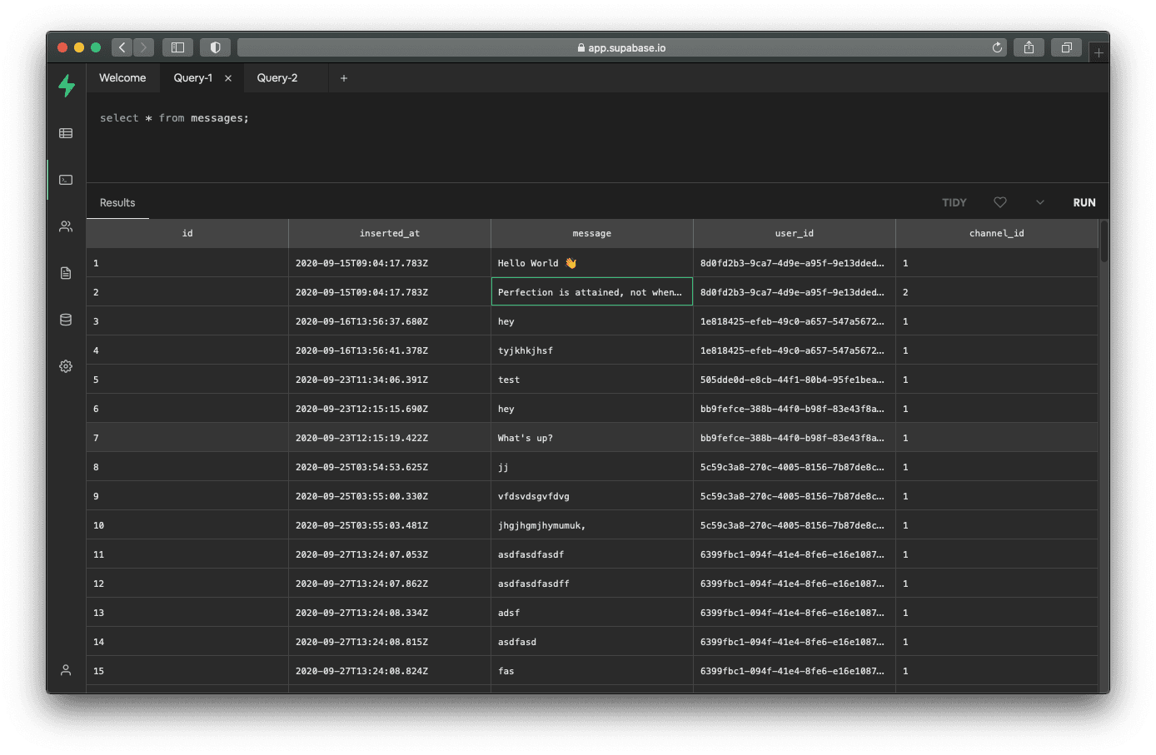
Task: Open the Auth users sidebar icon
Action: [x=66, y=226]
